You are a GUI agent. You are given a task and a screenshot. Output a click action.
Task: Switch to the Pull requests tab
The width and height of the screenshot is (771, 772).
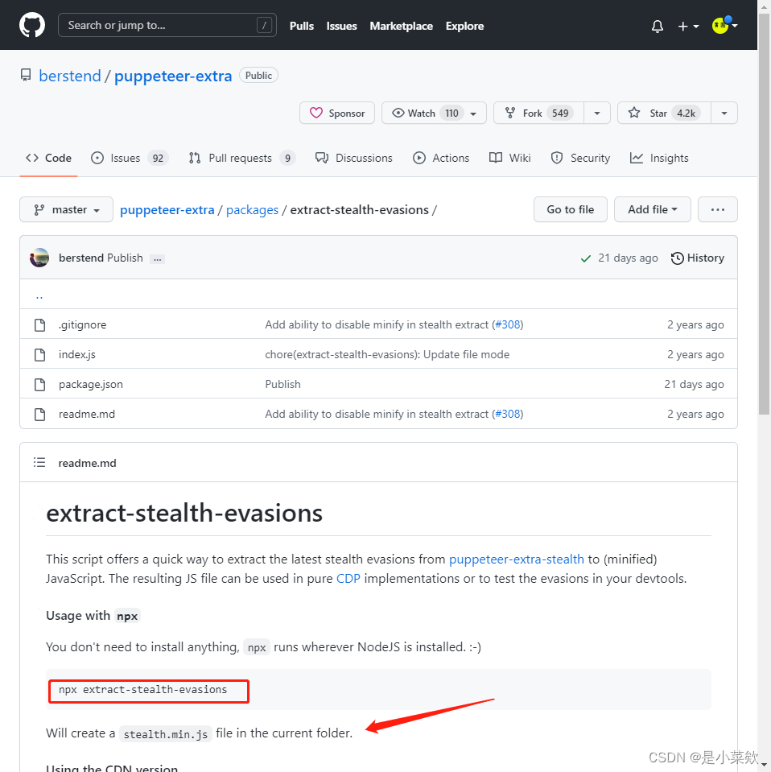pyautogui.click(x=241, y=158)
